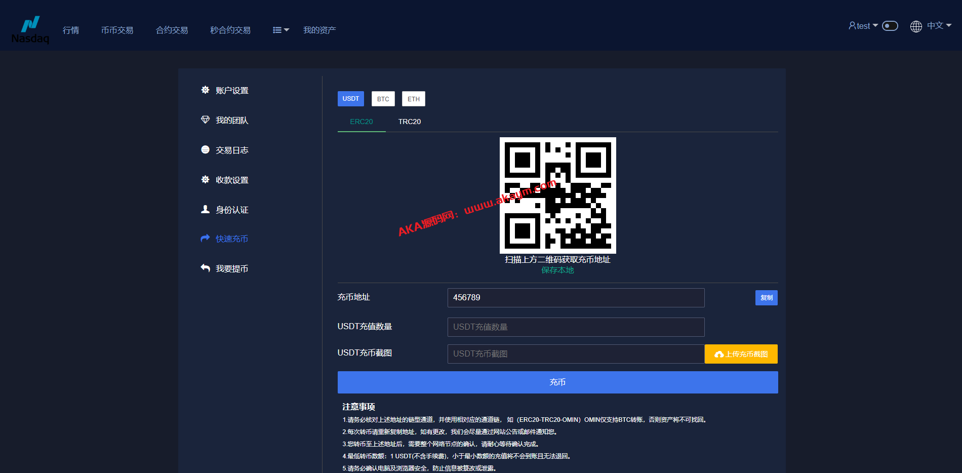
Task: Open the 中文 language dropdown
Action: 931,26
